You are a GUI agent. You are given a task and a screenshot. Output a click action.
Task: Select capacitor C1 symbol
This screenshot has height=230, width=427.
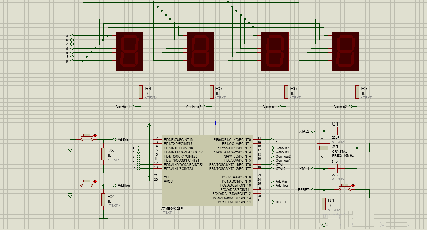tap(336, 131)
